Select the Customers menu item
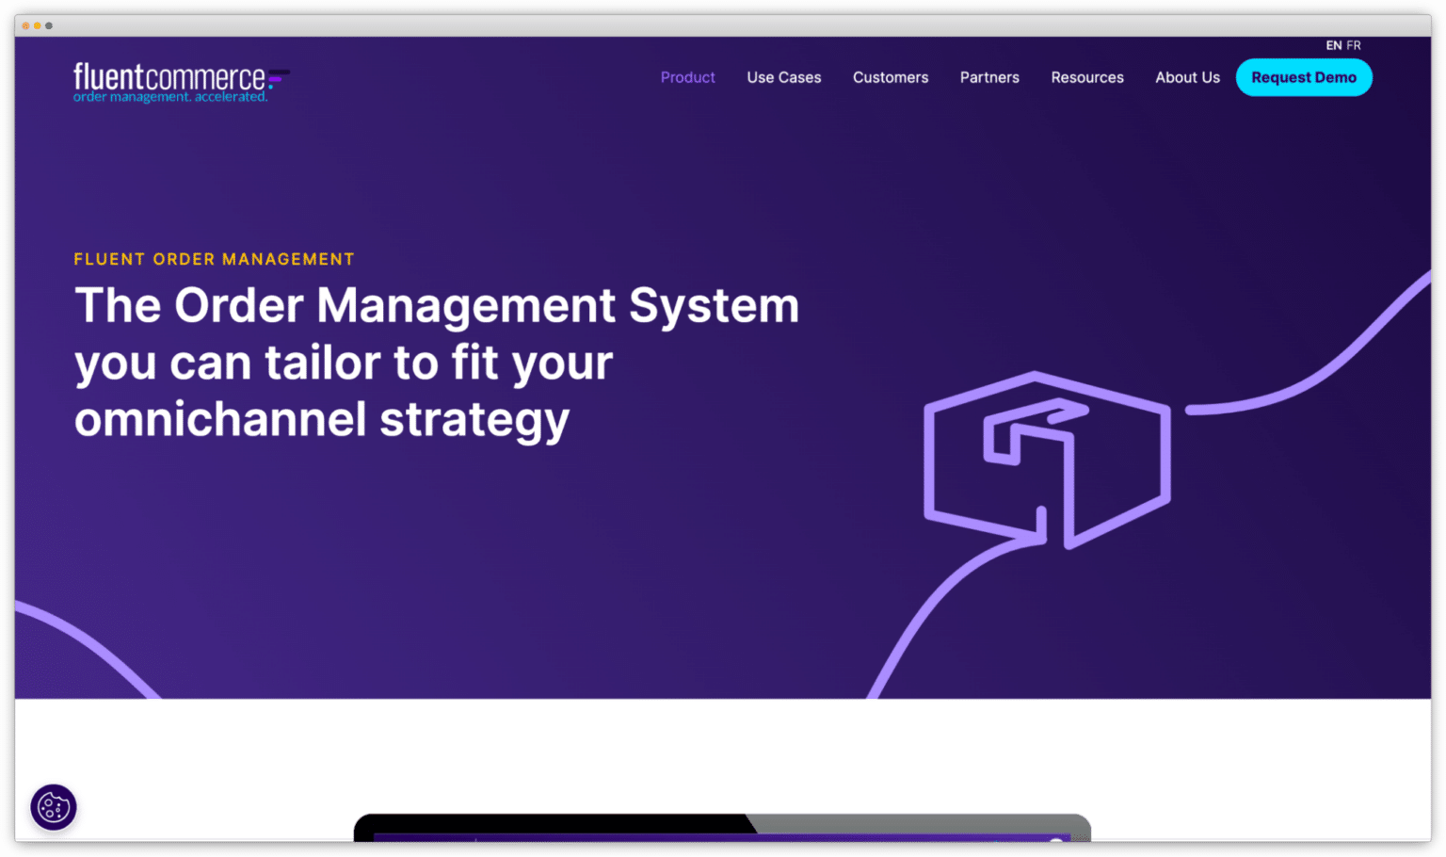 point(890,77)
